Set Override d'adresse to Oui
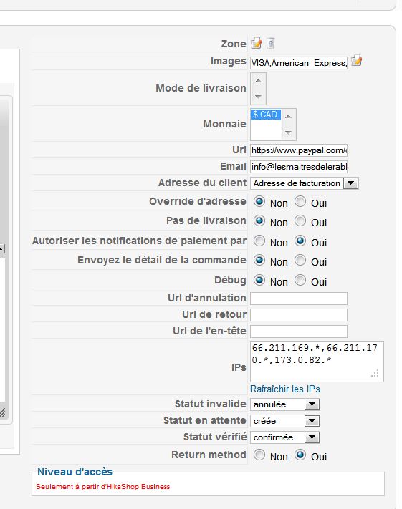This screenshot has height=509, width=402. pyautogui.click(x=300, y=202)
